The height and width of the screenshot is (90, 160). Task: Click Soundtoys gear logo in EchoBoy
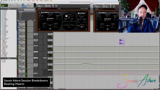(78, 13)
